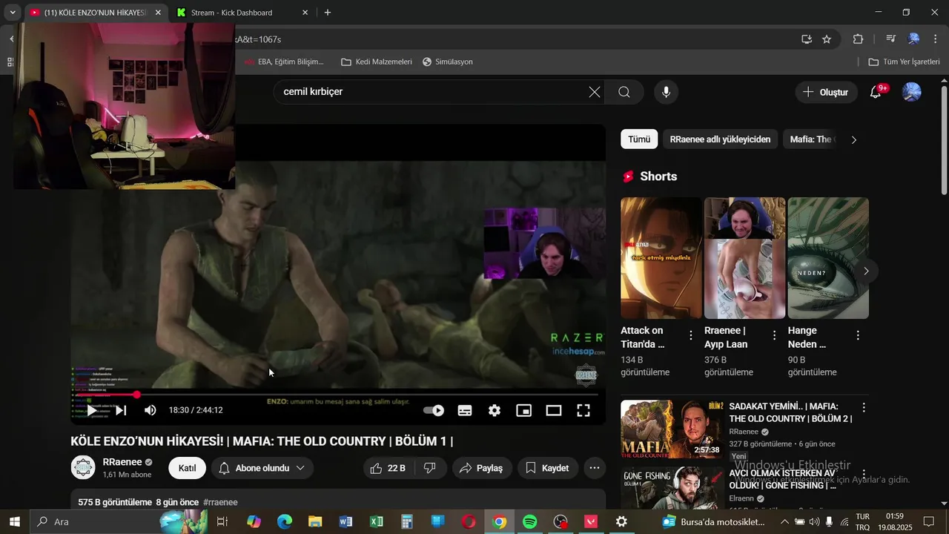Skip to next video
The image size is (949, 534).
[x=121, y=410]
